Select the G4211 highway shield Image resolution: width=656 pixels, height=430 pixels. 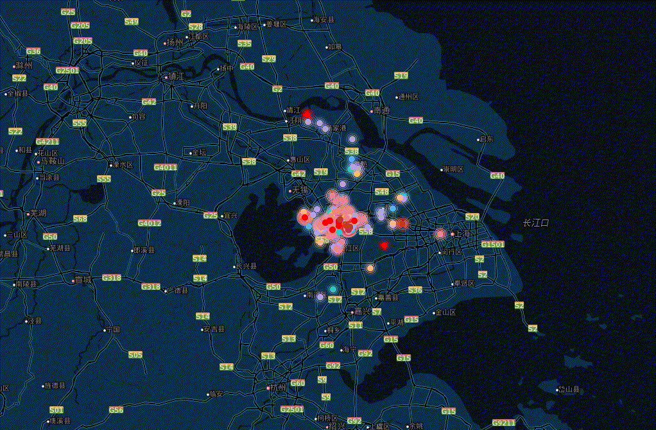point(47,142)
